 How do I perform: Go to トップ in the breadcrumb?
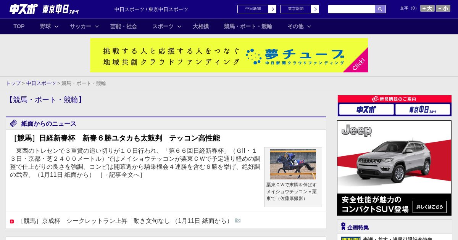[x=13, y=83]
